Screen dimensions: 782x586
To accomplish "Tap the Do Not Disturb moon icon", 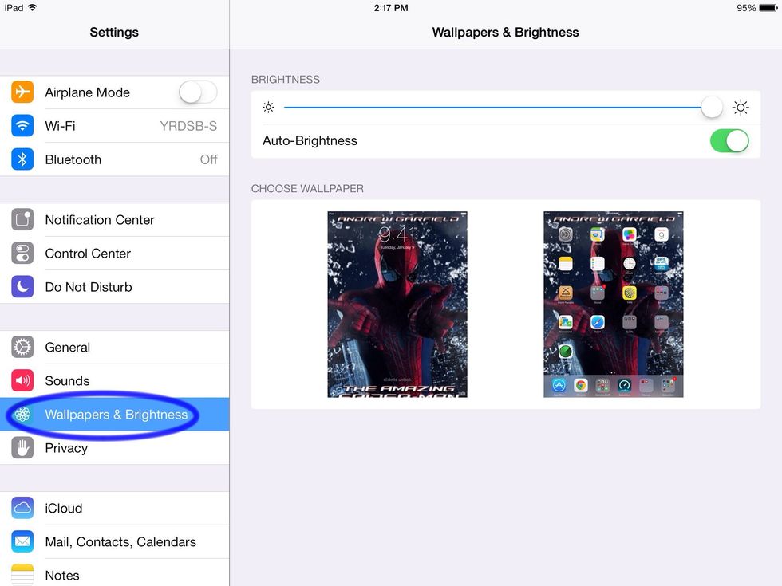I will 22,287.
